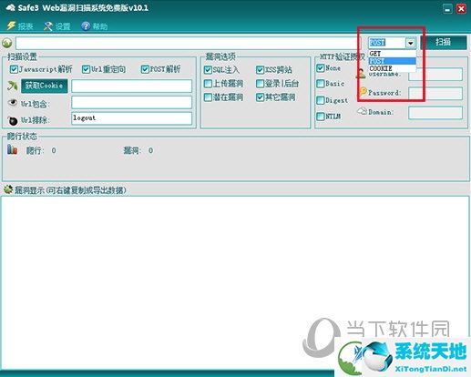Focus the Username input field
The width and height of the screenshot is (471, 377).
click(435, 75)
